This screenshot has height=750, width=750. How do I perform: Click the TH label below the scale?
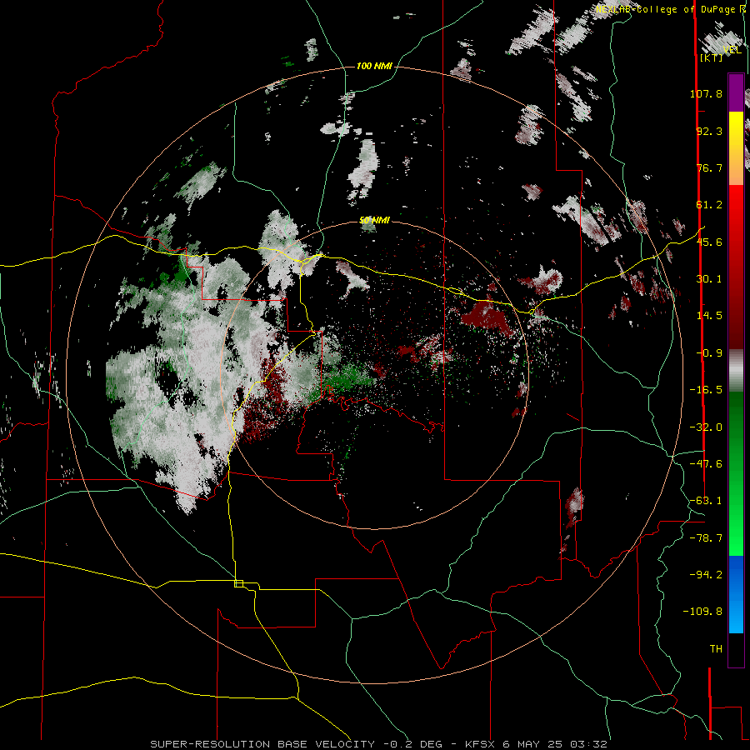point(716,649)
